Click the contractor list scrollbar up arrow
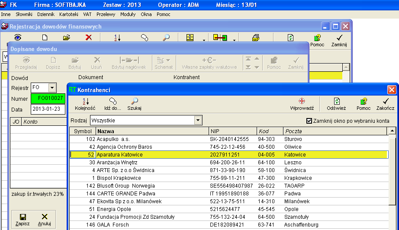The width and height of the screenshot is (399, 230). [392, 131]
